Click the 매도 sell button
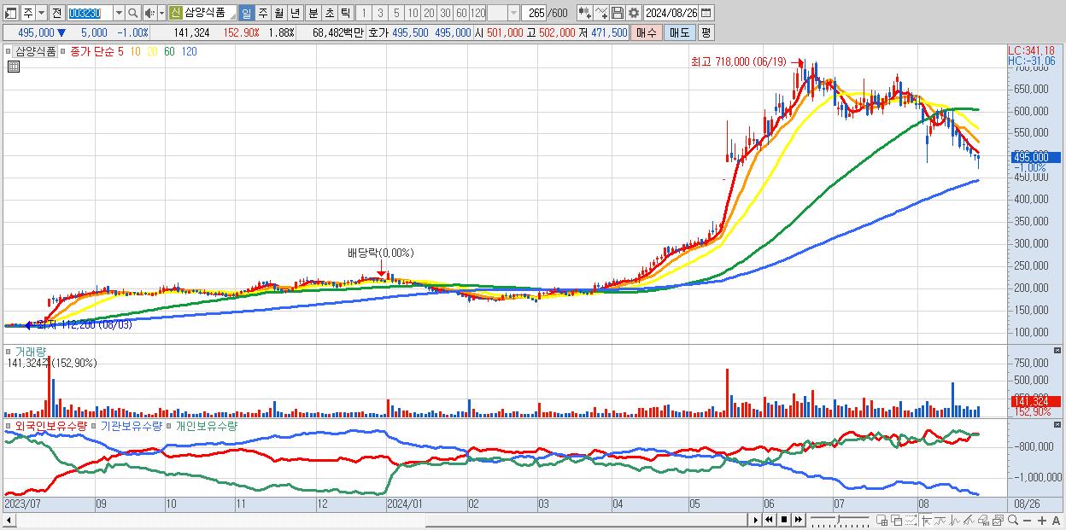 679,32
